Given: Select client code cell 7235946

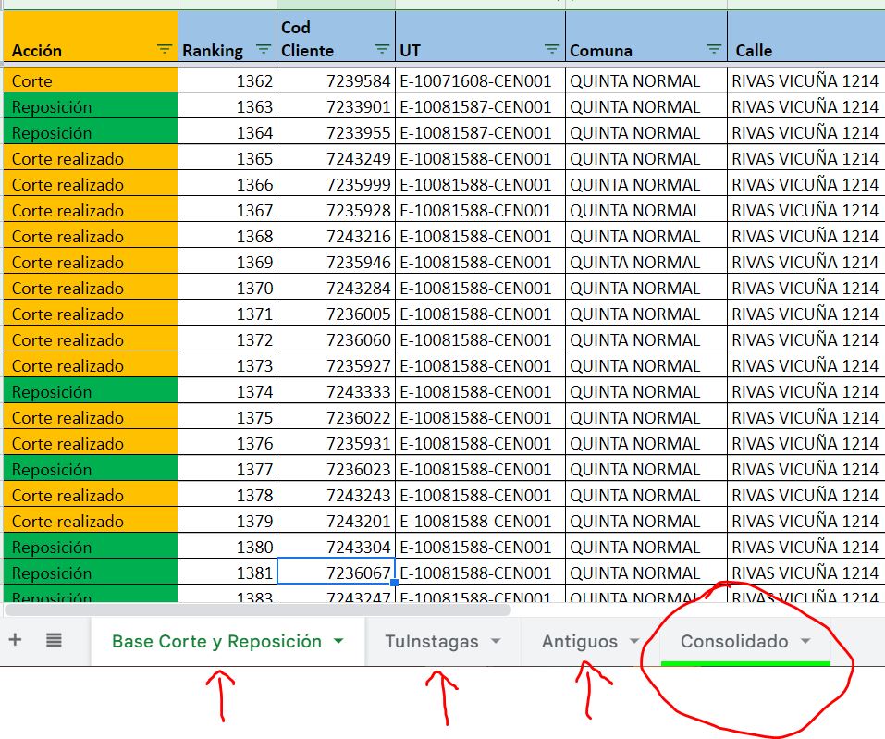Looking at the screenshot, I should (336, 262).
